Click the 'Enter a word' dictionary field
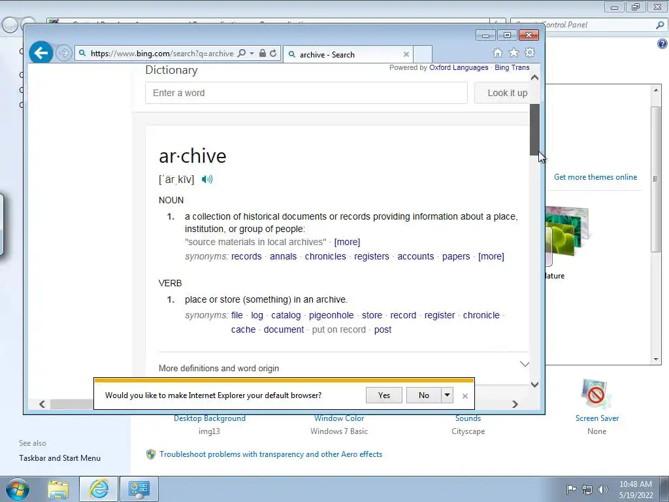The width and height of the screenshot is (669, 502). point(306,93)
